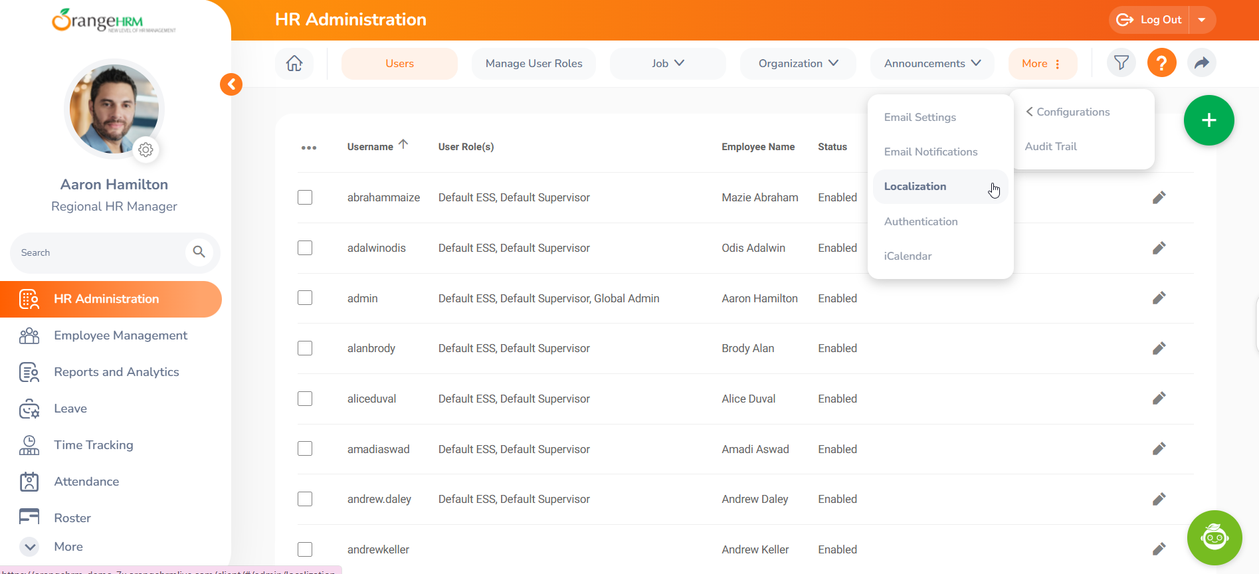Click the sidebar Search input field
The height and width of the screenshot is (574, 1259).
pyautogui.click(x=100, y=252)
